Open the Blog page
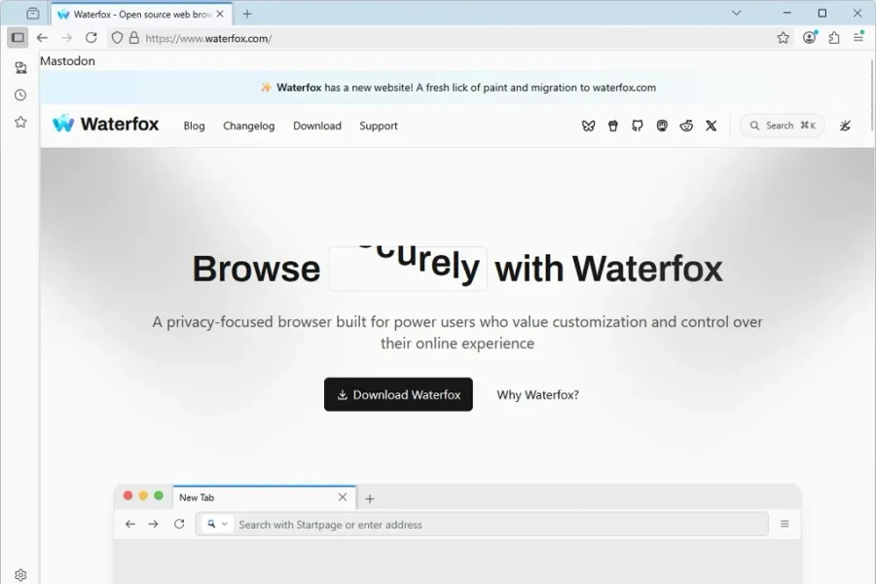The height and width of the screenshot is (584, 876). point(195,126)
